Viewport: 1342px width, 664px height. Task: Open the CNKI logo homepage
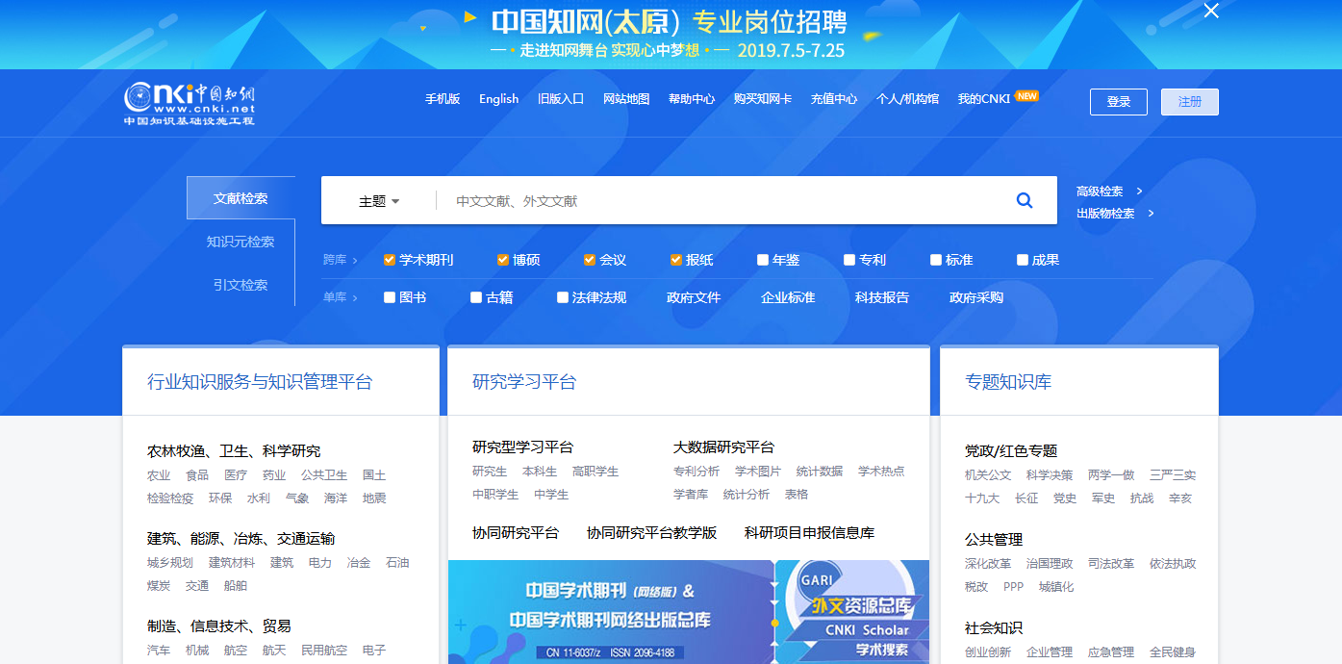pos(190,103)
